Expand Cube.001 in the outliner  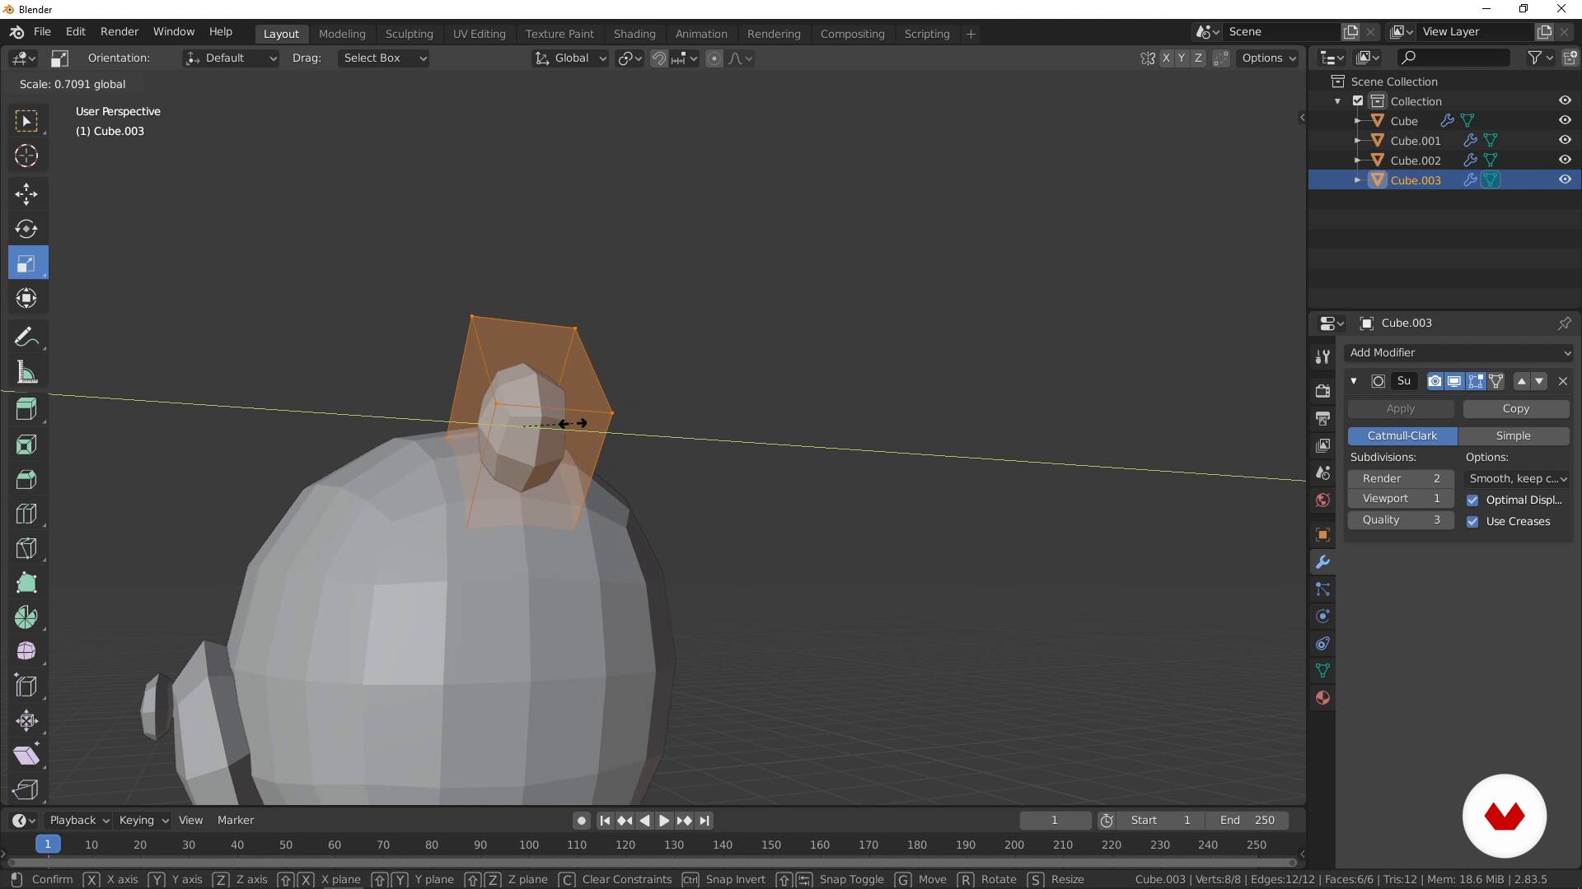coord(1357,141)
